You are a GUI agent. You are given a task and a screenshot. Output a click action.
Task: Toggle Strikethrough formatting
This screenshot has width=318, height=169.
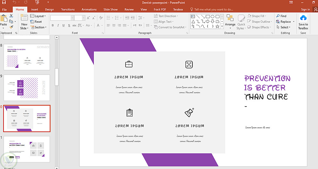pos(74,25)
